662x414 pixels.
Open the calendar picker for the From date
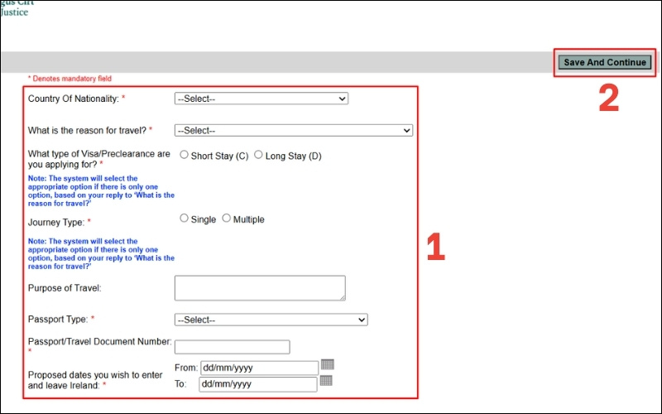pos(327,364)
